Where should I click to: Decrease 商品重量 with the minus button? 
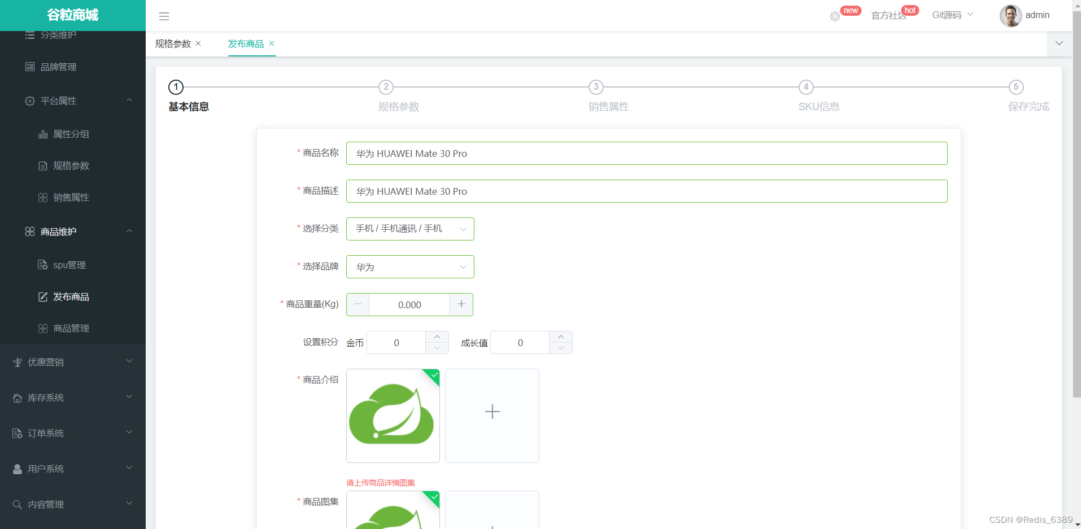[358, 304]
